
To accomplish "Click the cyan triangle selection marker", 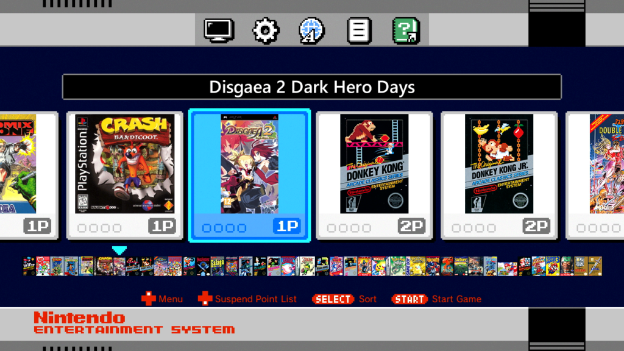I will pos(119,250).
